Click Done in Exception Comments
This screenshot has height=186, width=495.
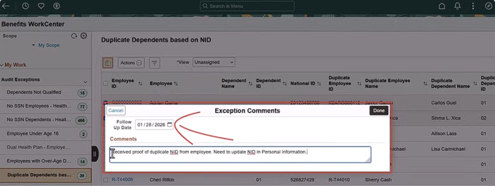[379, 111]
